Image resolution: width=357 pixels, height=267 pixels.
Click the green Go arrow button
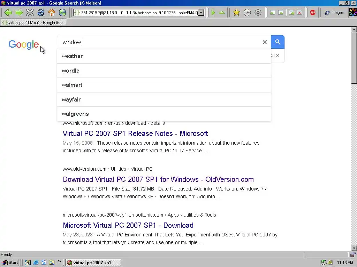(213, 13)
